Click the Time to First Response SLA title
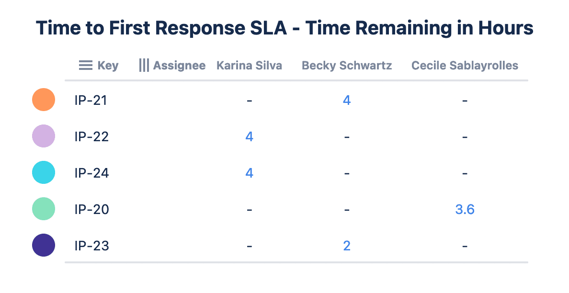This screenshot has height=293, width=569. point(284,29)
